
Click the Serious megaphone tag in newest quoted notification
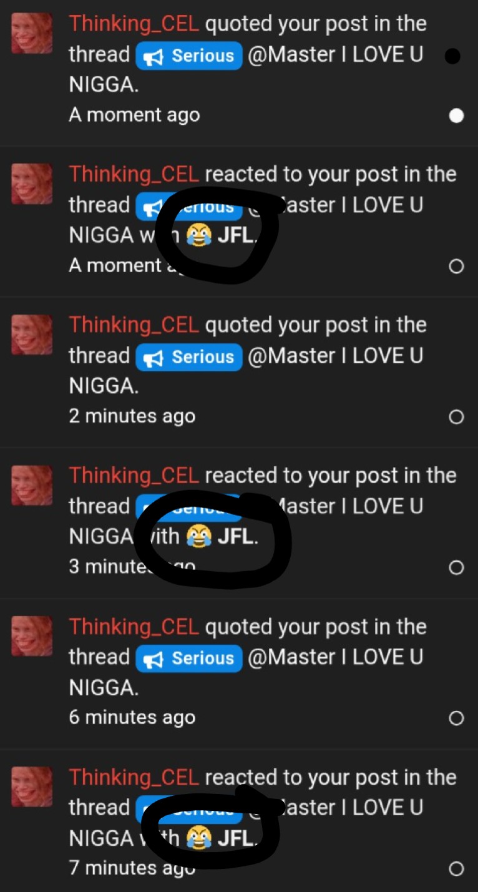[x=188, y=56]
